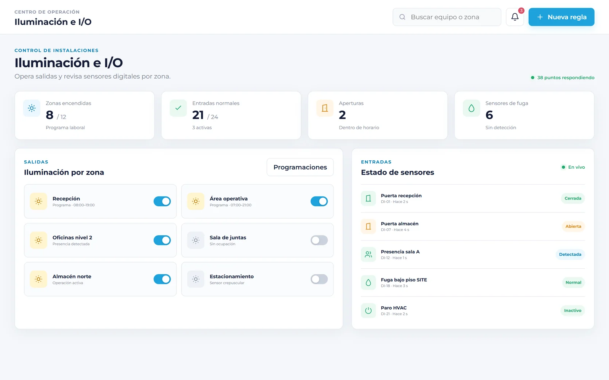Click the search magnifier icon
The width and height of the screenshot is (609, 380).
coord(402,17)
